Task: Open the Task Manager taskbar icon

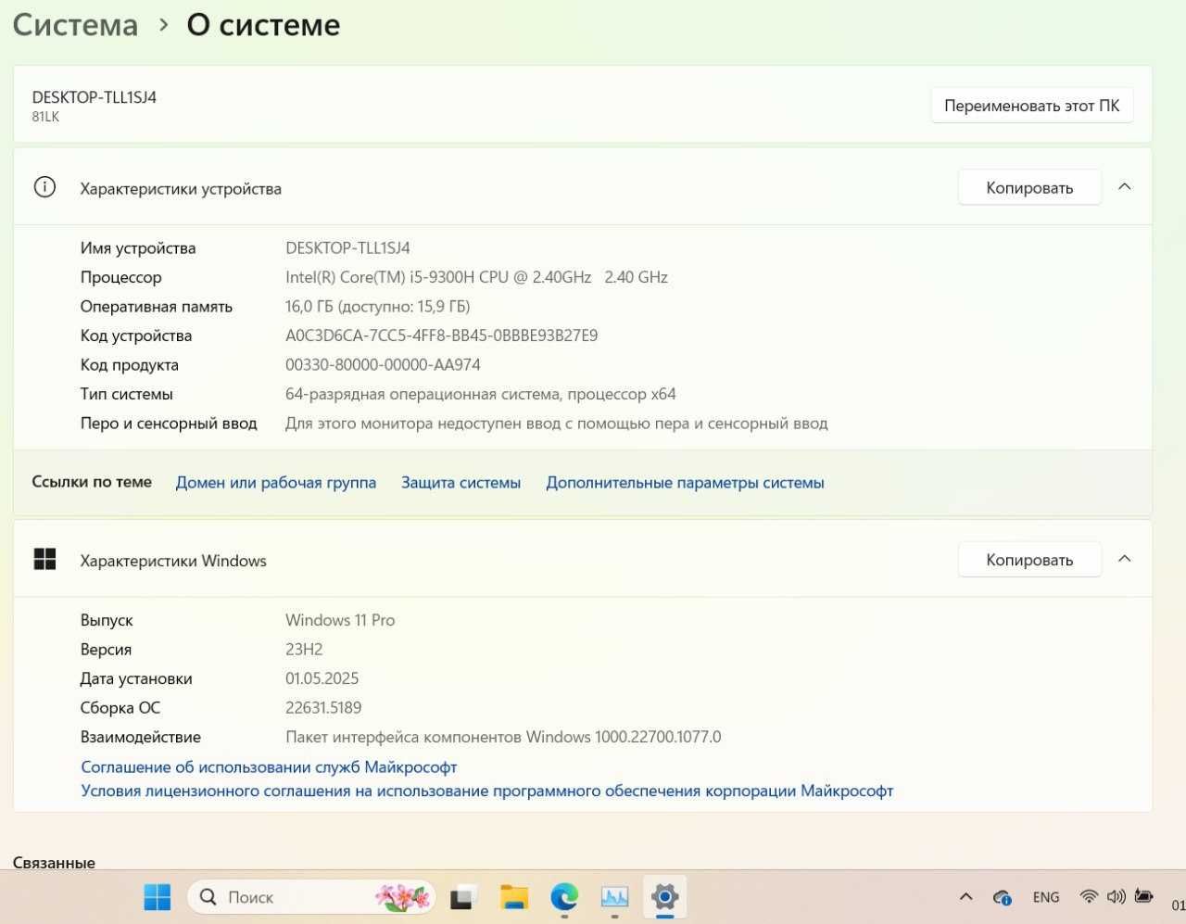Action: [x=614, y=897]
